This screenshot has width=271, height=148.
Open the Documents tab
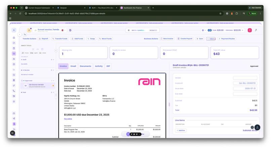click(x=85, y=66)
